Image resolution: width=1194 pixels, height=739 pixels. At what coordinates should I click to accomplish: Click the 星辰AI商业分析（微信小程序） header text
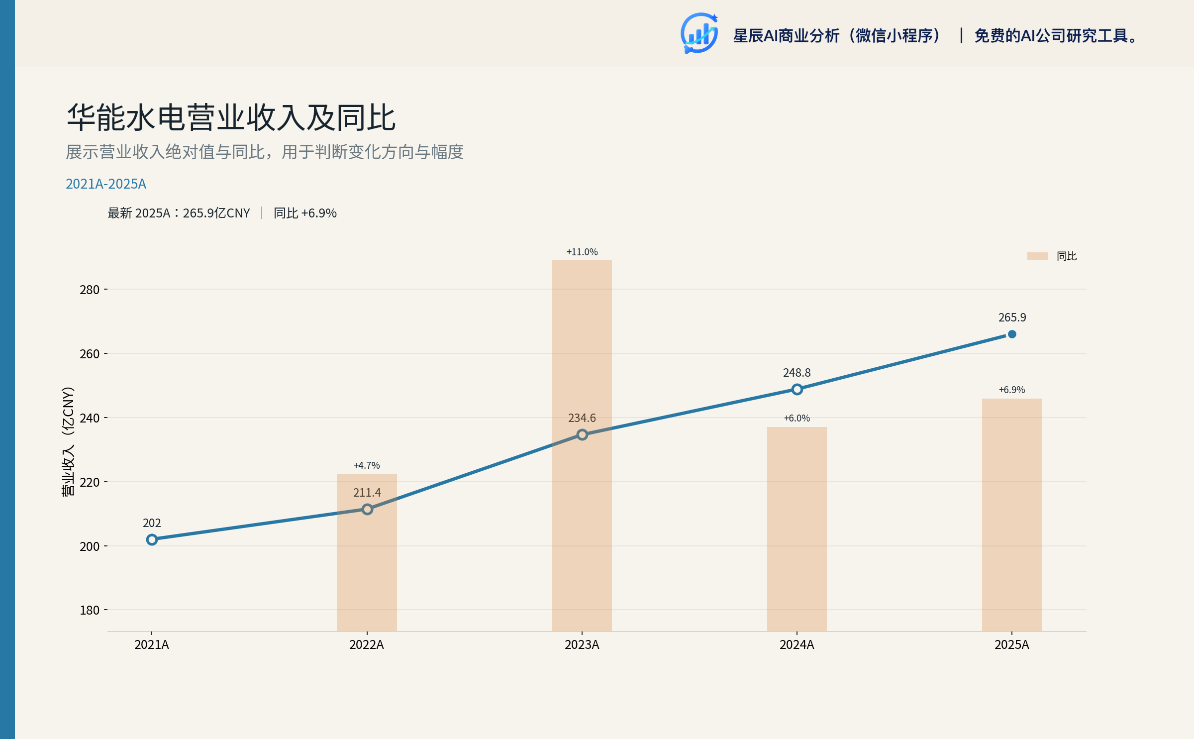tap(837, 36)
